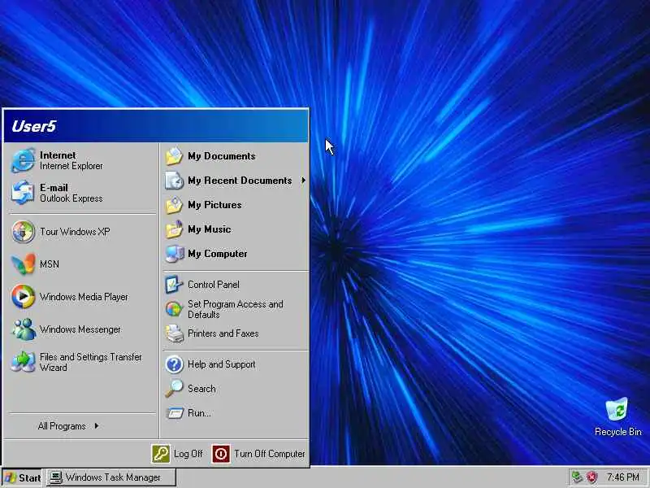Activate the Windows Task Manager taskbar button
650x488 pixels.
click(110, 477)
